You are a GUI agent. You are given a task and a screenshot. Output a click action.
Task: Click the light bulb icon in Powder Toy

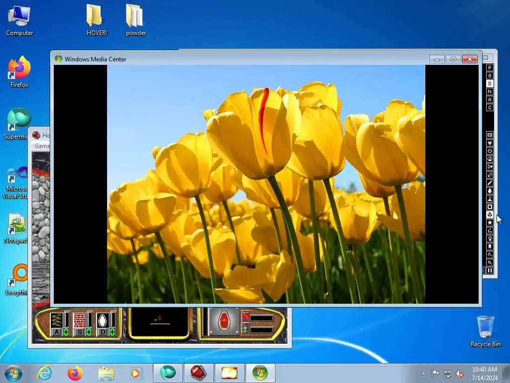490,238
